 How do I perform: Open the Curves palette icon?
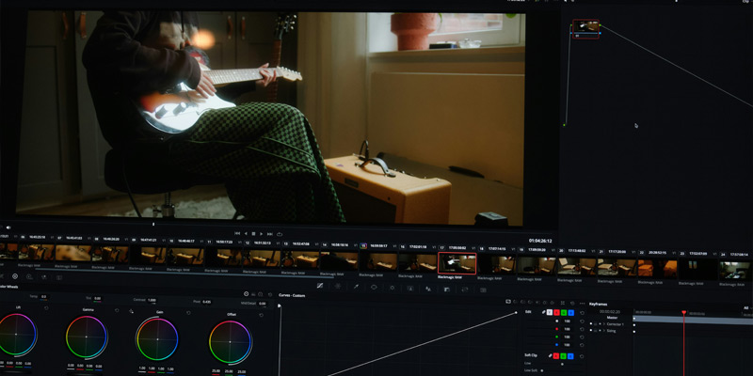pos(320,286)
